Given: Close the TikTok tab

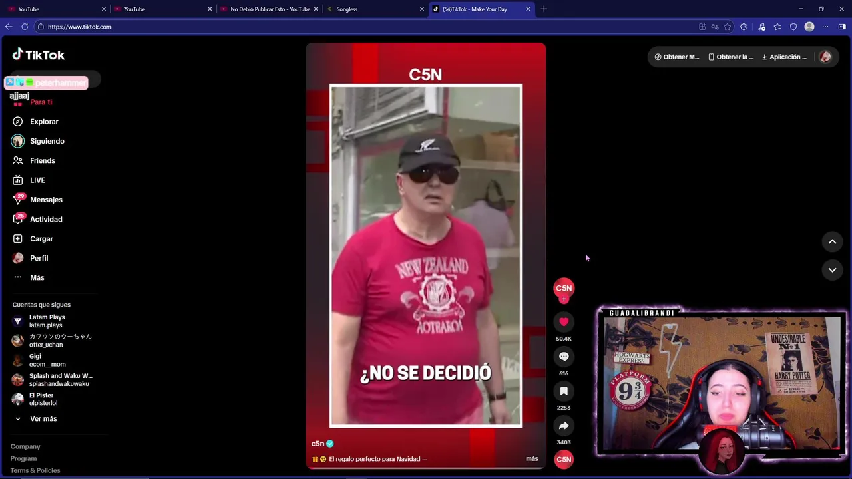Looking at the screenshot, I should (528, 9).
